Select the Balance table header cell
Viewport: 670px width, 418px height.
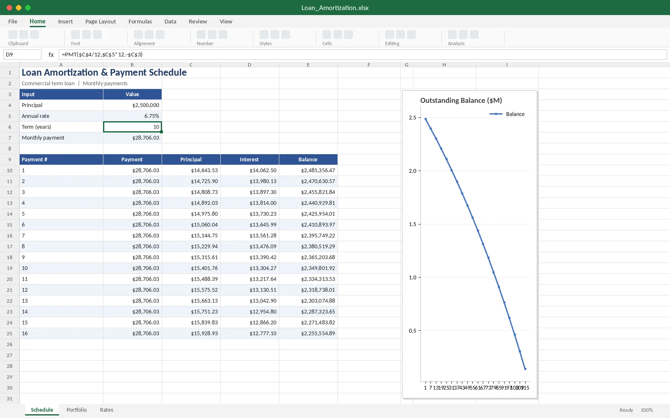(x=308, y=159)
